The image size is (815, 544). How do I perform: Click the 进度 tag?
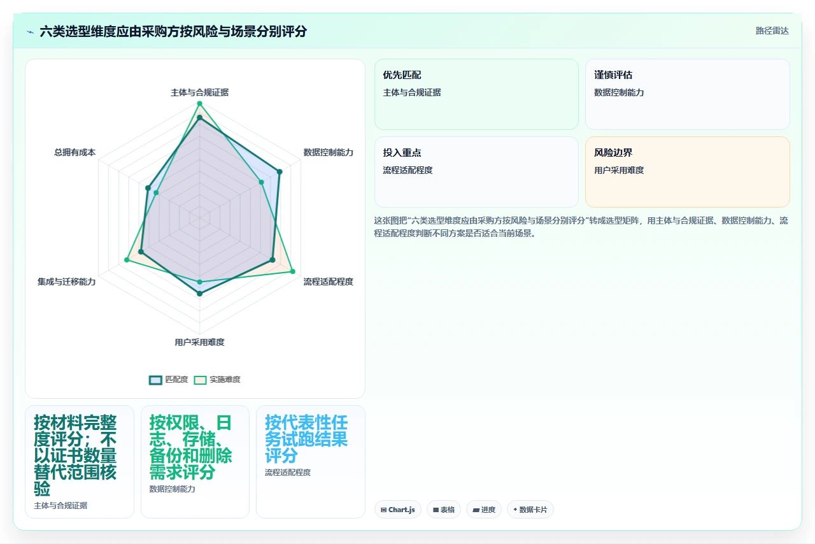tap(484, 510)
